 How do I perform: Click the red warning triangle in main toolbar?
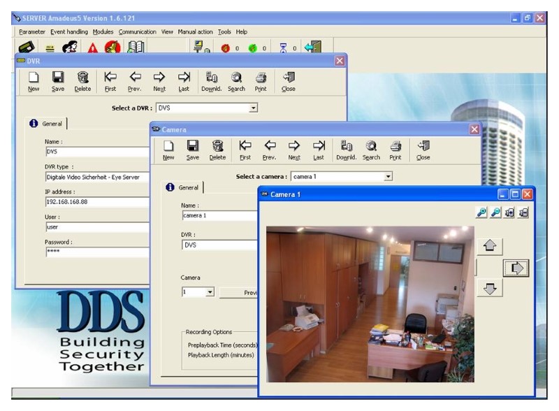[92, 48]
